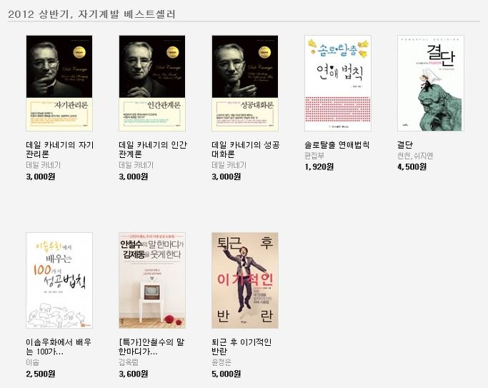
Task: Open the 결단 book cover
Action: point(431,83)
